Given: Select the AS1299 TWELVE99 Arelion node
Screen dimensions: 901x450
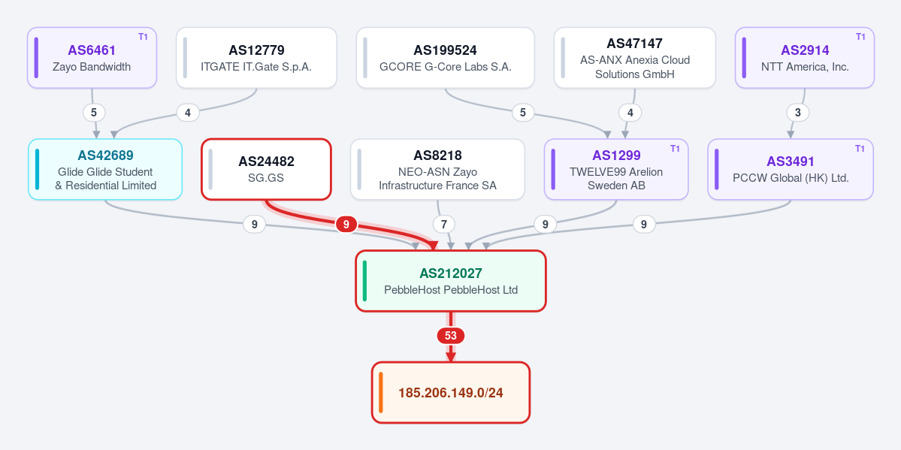Looking at the screenshot, I should 616,170.
